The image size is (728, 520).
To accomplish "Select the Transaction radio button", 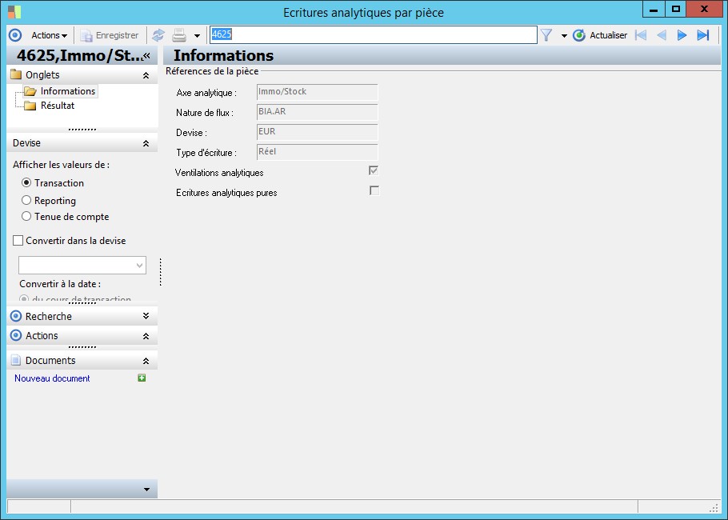I will point(26,183).
